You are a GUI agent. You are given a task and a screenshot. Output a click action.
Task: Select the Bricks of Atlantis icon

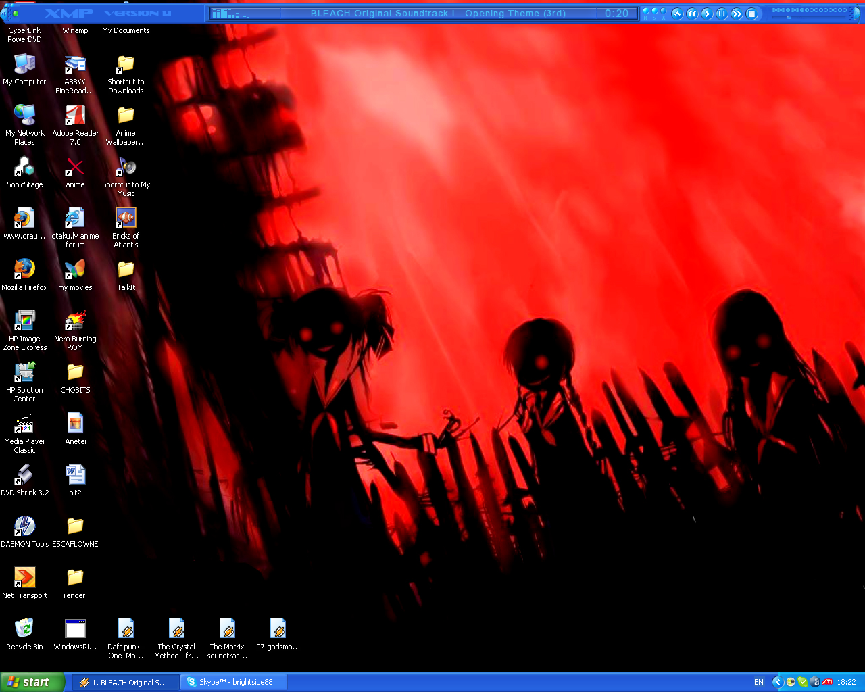point(126,228)
